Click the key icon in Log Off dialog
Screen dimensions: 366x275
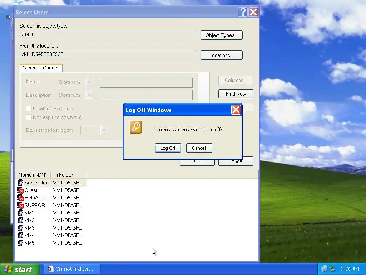coord(135,127)
